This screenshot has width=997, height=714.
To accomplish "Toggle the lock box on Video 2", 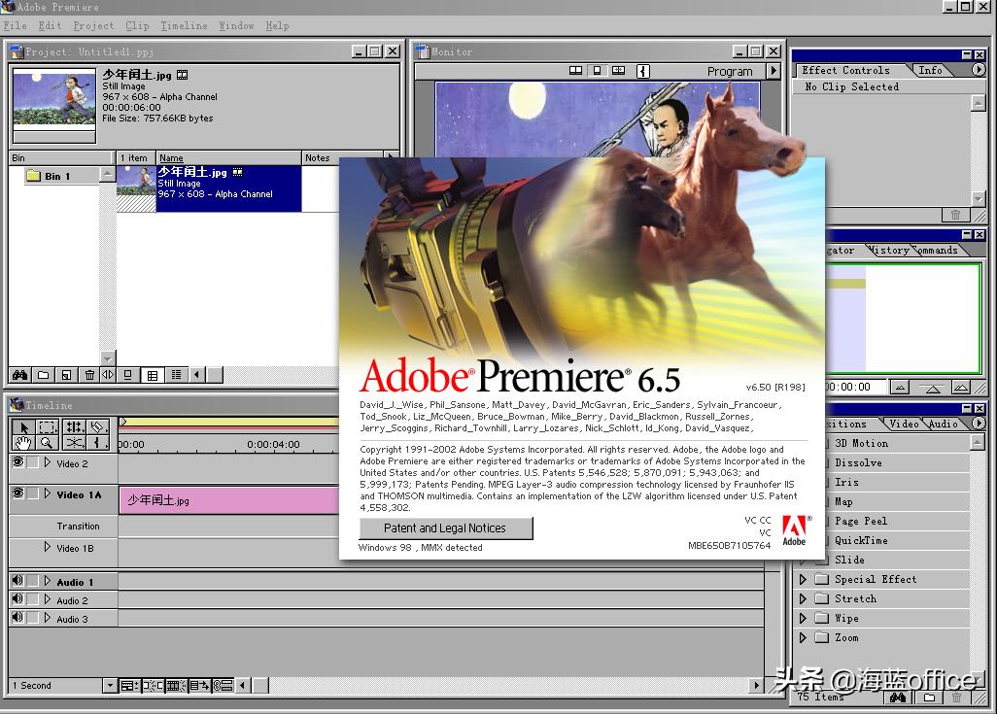I will (33, 462).
